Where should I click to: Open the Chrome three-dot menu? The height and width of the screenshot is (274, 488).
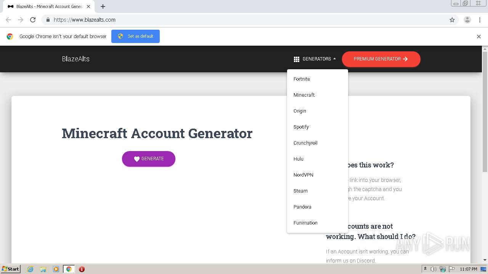click(480, 20)
